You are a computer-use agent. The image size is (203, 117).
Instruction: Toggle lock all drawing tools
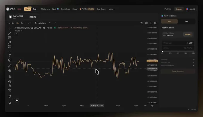point(10,86)
